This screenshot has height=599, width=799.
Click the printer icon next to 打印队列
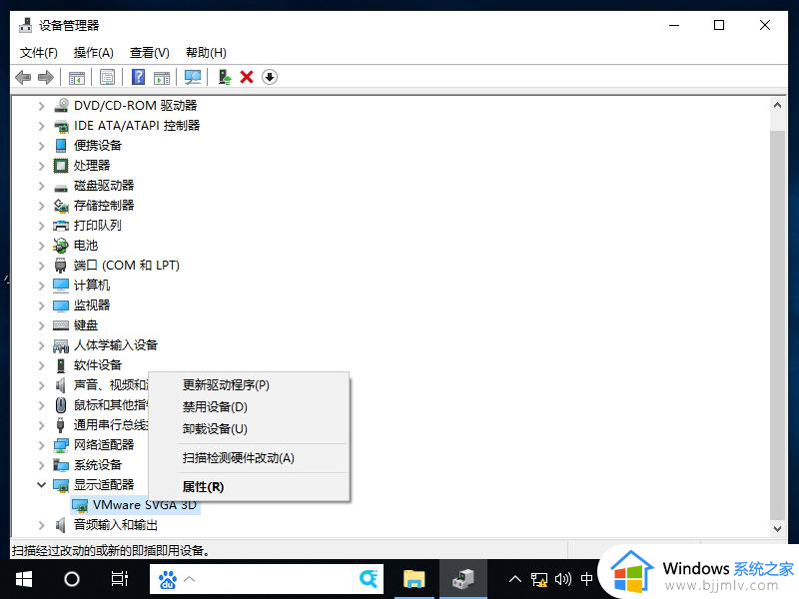click(61, 226)
